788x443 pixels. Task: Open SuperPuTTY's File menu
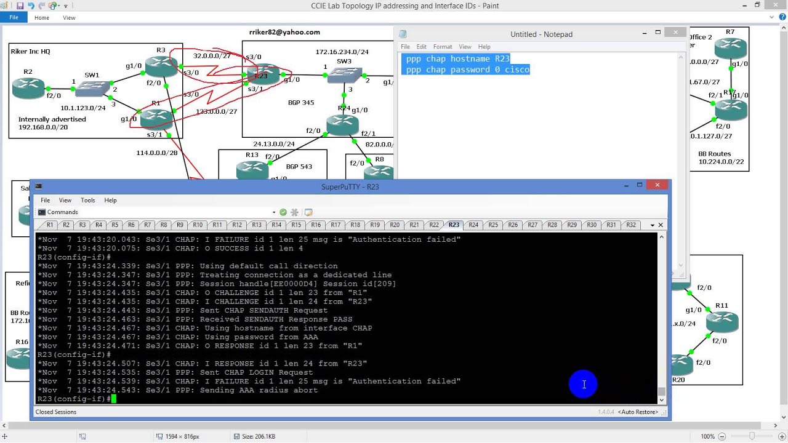pos(45,201)
